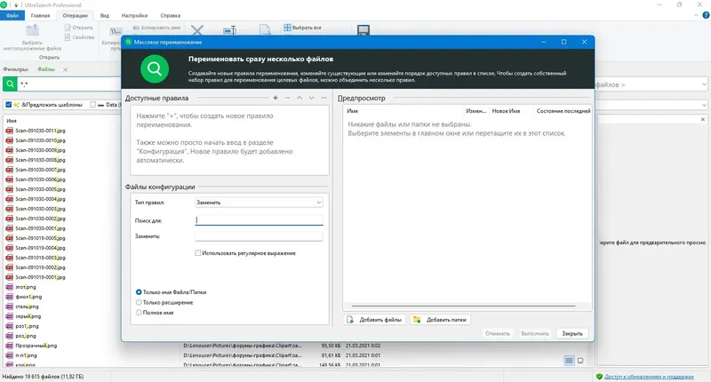Expand the second dropdown below file type field
711x382 pixels.
[704, 105]
